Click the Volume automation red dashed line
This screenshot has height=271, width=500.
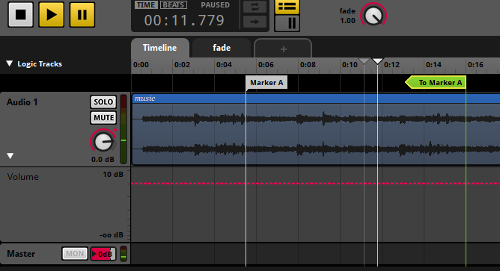click(x=315, y=184)
